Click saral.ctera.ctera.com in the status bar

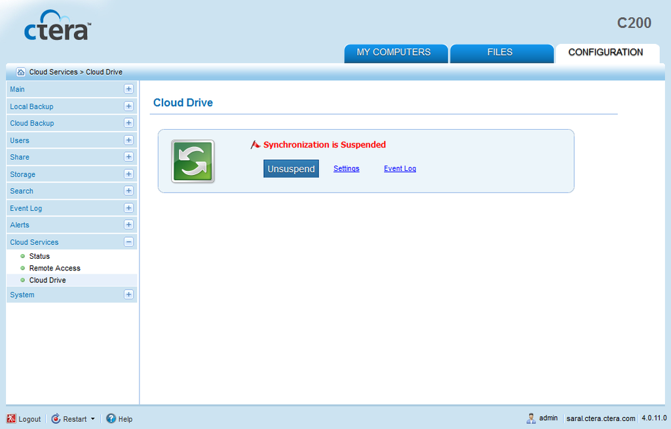click(601, 419)
